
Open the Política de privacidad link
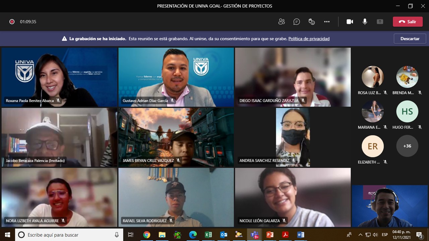tap(309, 39)
